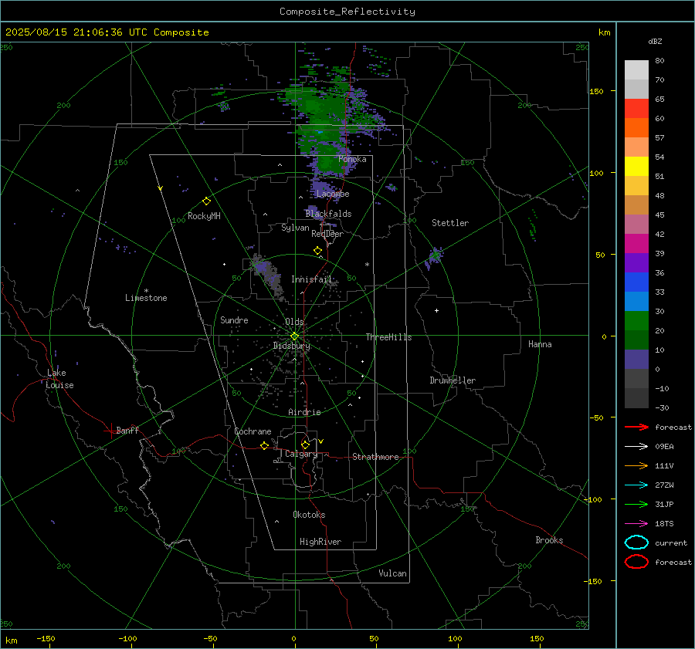Click the yellow diamond marker near RockyMH

tap(206, 201)
